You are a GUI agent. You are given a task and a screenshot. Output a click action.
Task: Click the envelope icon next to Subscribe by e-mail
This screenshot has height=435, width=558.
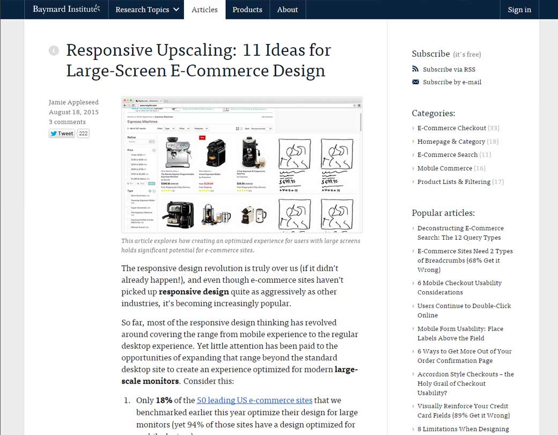click(415, 82)
